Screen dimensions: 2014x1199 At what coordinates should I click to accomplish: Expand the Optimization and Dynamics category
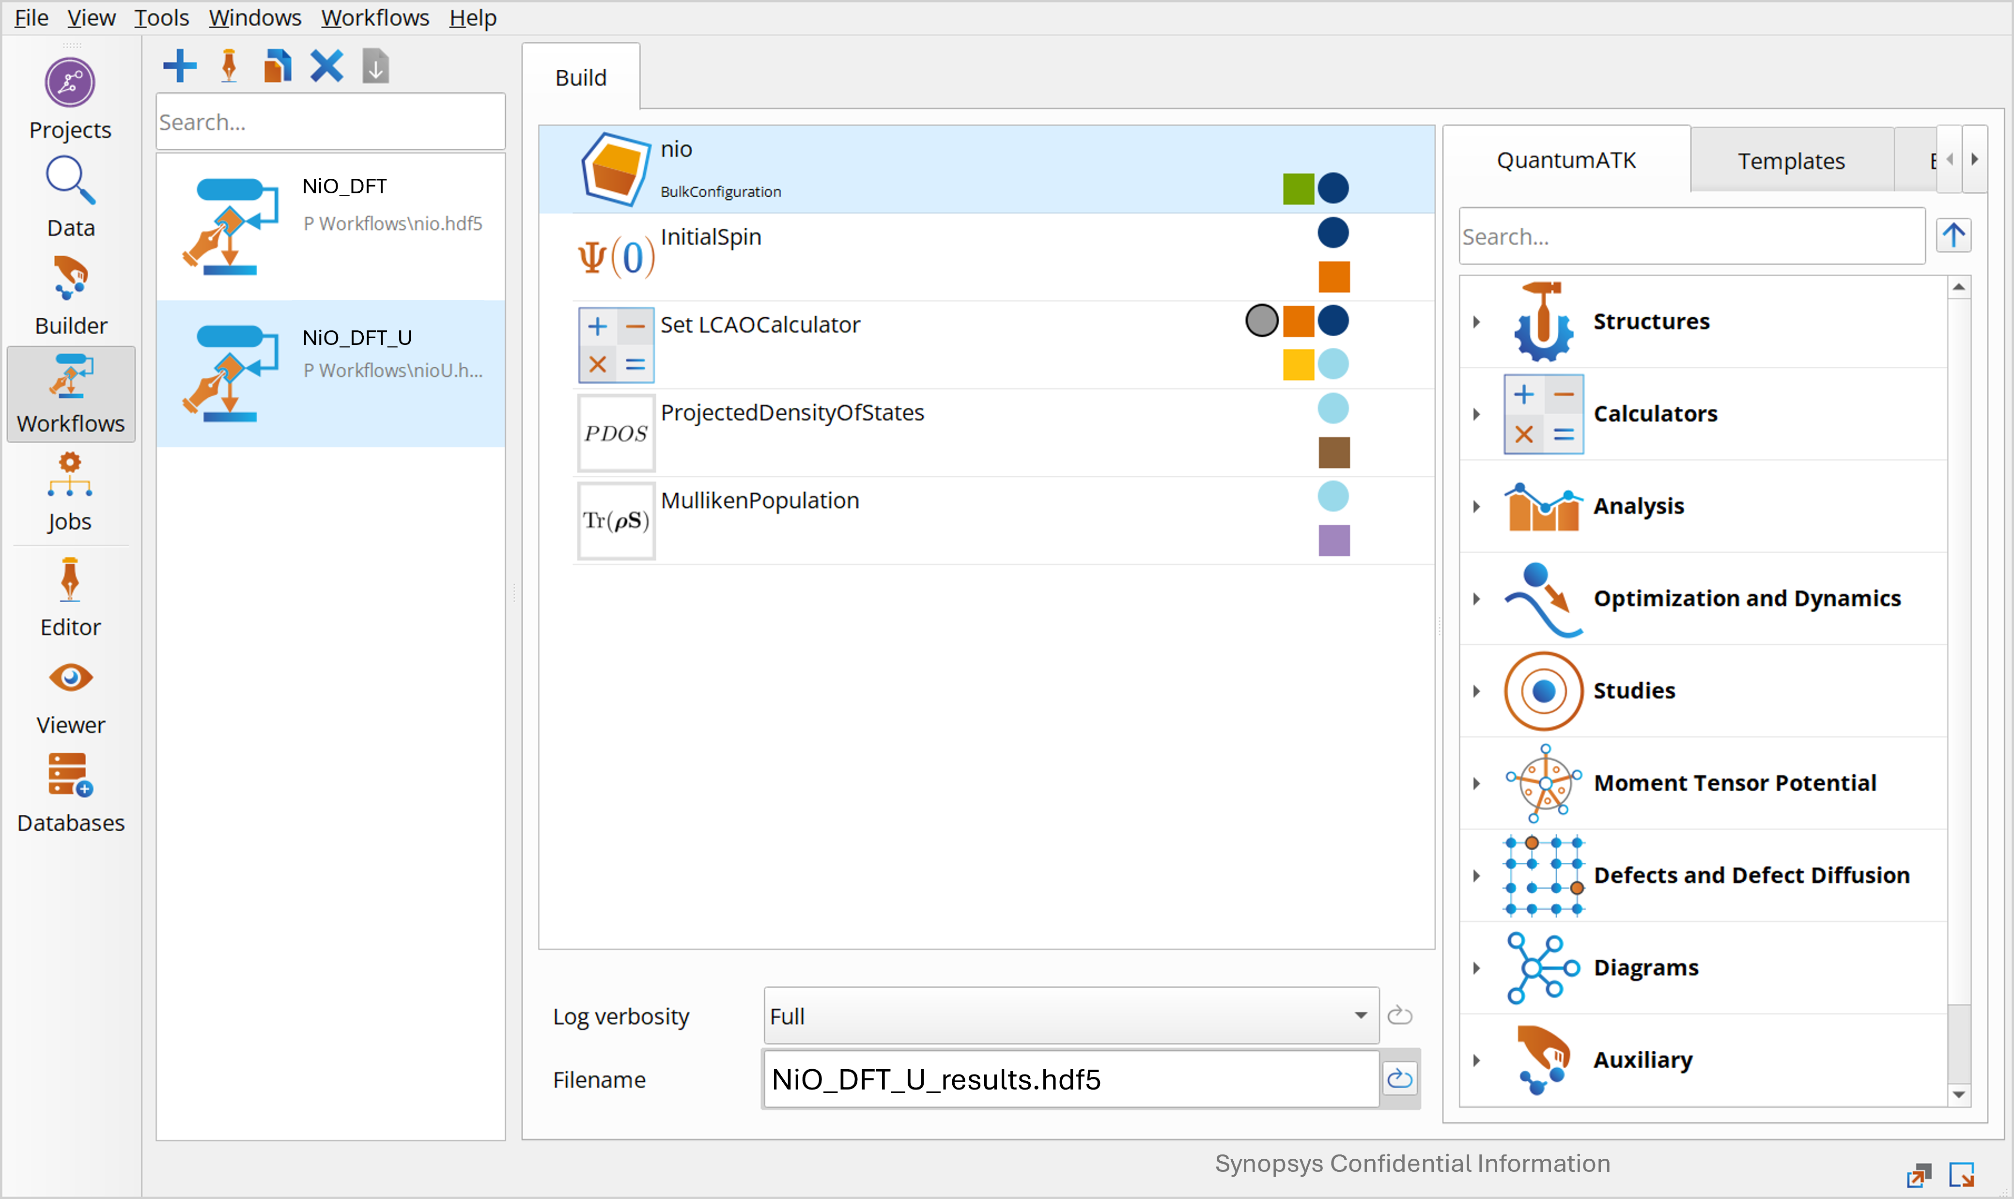[1477, 599]
